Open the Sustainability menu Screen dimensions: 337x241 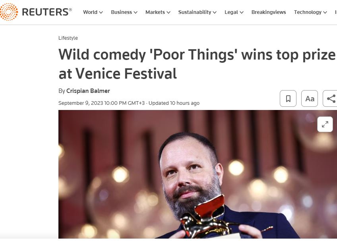click(197, 12)
